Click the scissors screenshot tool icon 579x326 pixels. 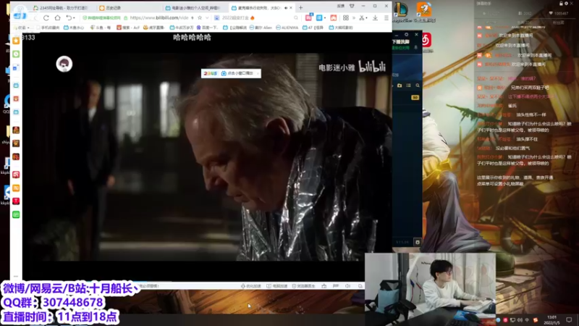pos(361,17)
